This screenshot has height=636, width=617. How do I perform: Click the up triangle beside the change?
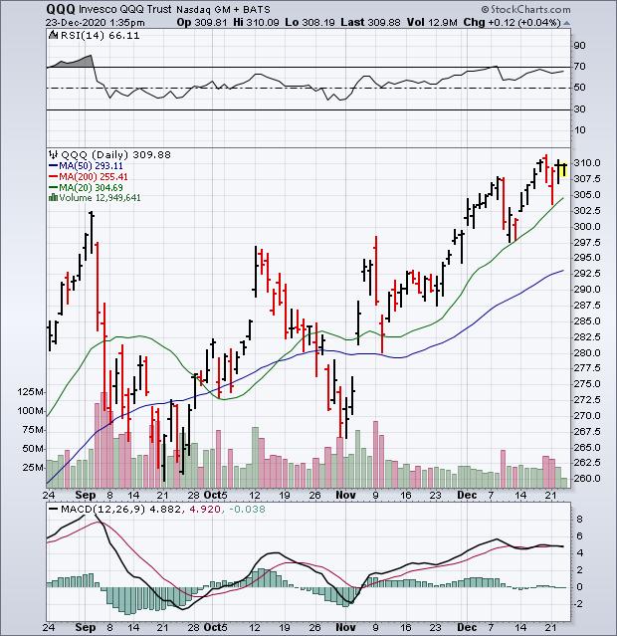tap(566, 23)
